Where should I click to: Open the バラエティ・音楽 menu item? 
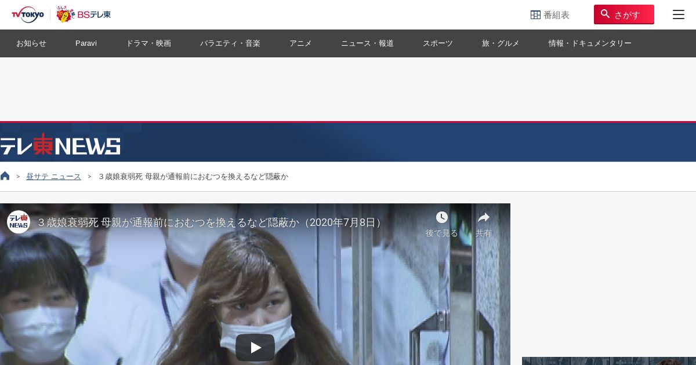pos(230,43)
